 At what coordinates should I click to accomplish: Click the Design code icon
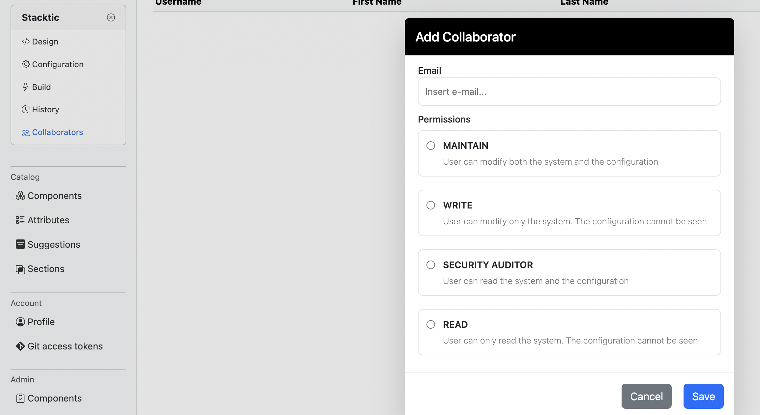click(26, 41)
